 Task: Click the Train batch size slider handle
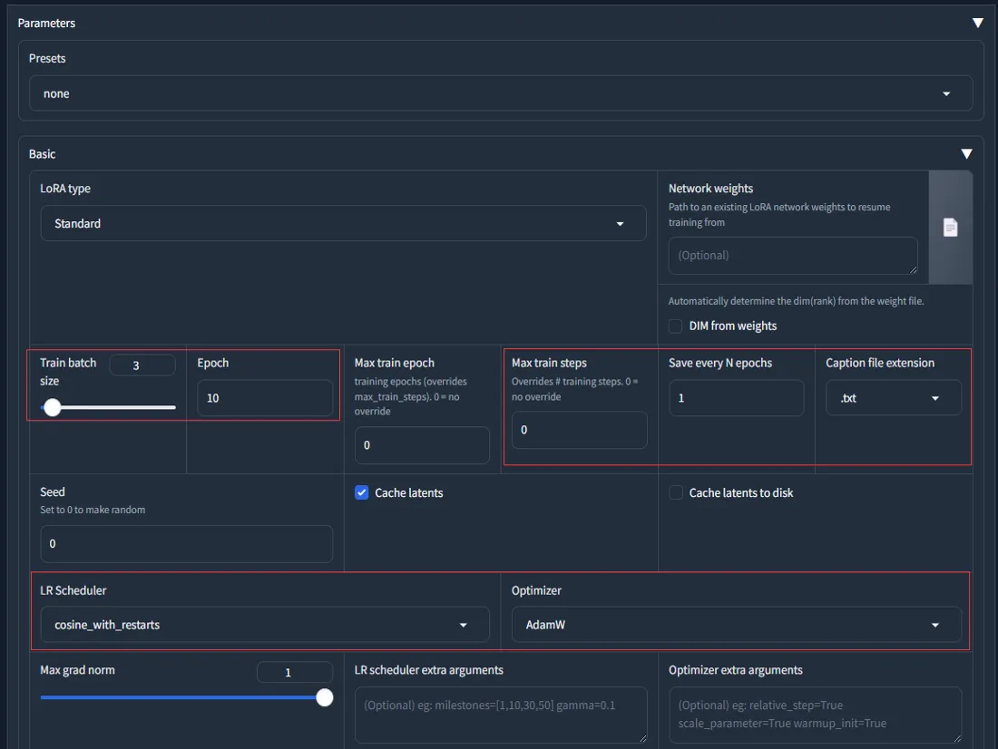pos(53,408)
